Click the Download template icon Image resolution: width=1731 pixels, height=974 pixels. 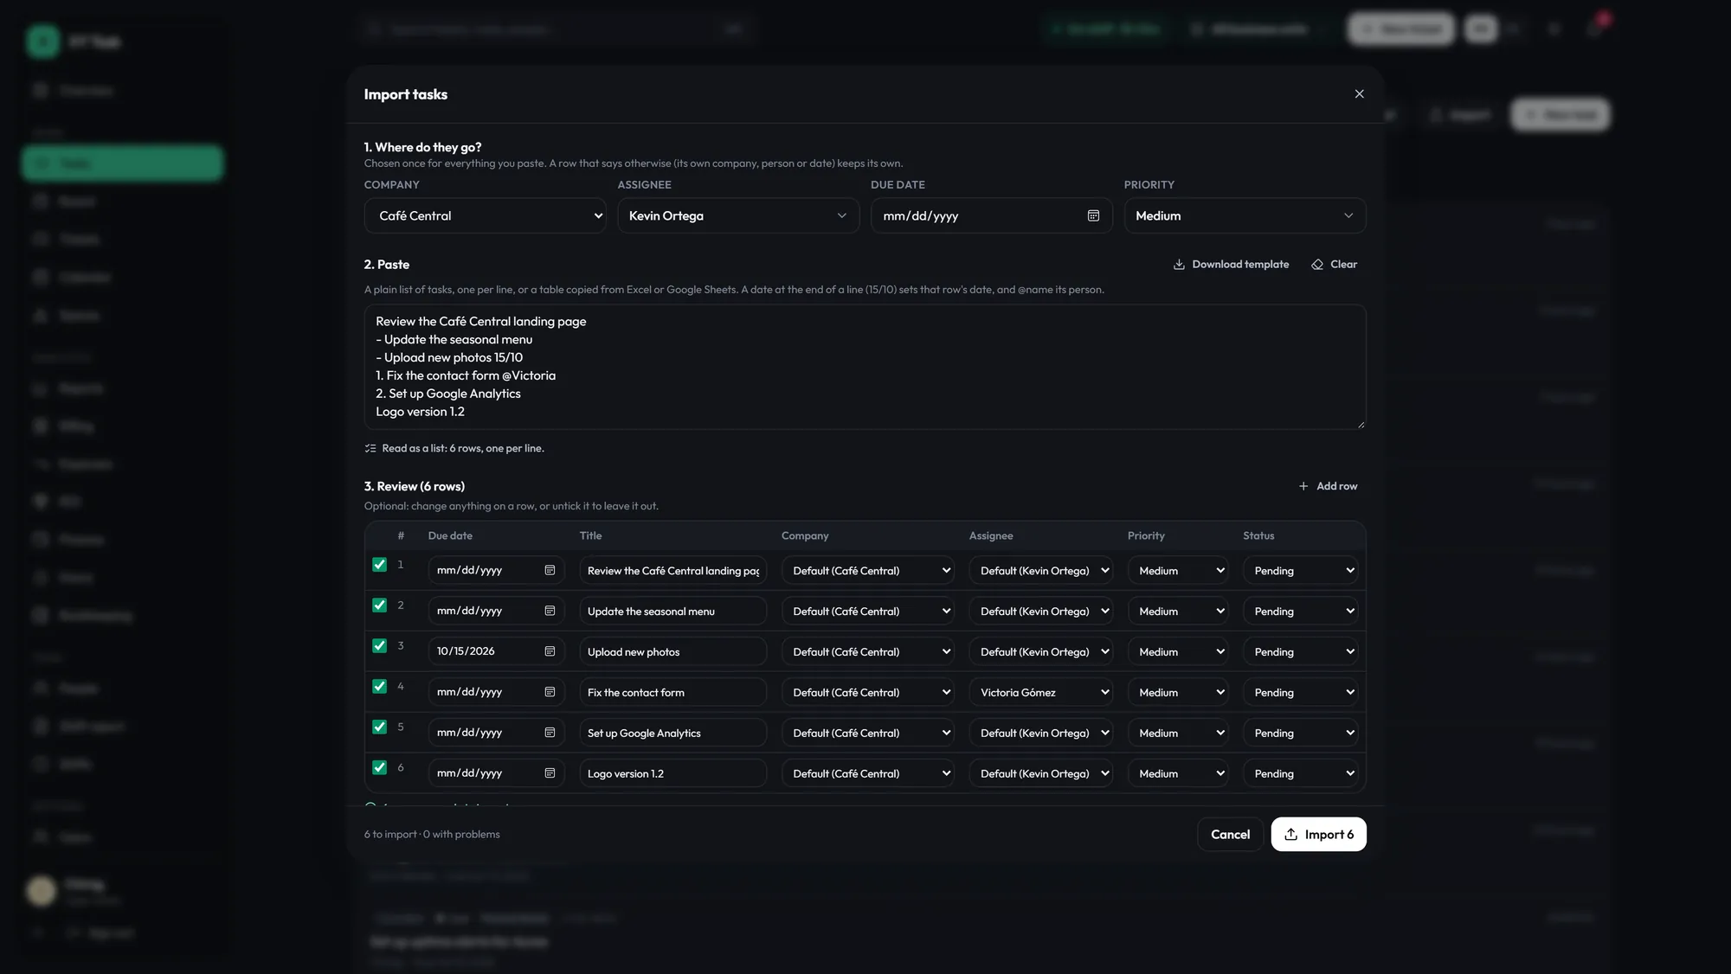pyautogui.click(x=1178, y=265)
